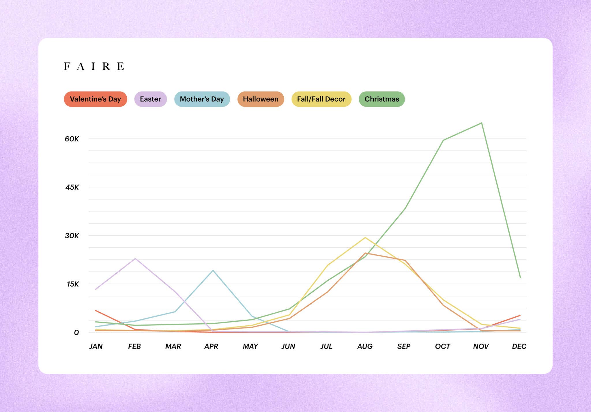591x412 pixels.
Task: Click the FAIRE logo
Action: click(x=94, y=66)
